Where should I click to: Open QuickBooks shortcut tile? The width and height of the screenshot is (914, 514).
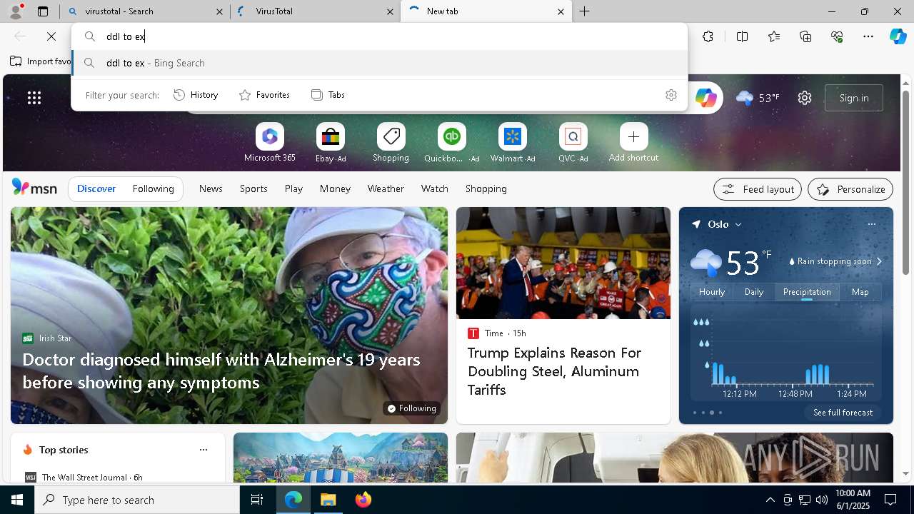451,143
